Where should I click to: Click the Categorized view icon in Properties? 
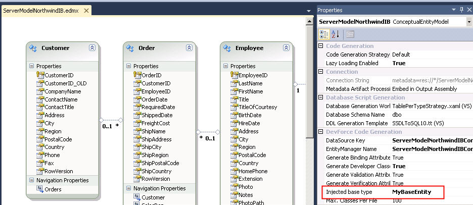tap(324, 34)
